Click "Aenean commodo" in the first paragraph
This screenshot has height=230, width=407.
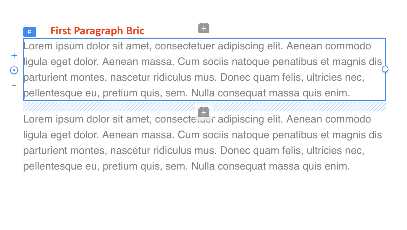[x=329, y=46]
